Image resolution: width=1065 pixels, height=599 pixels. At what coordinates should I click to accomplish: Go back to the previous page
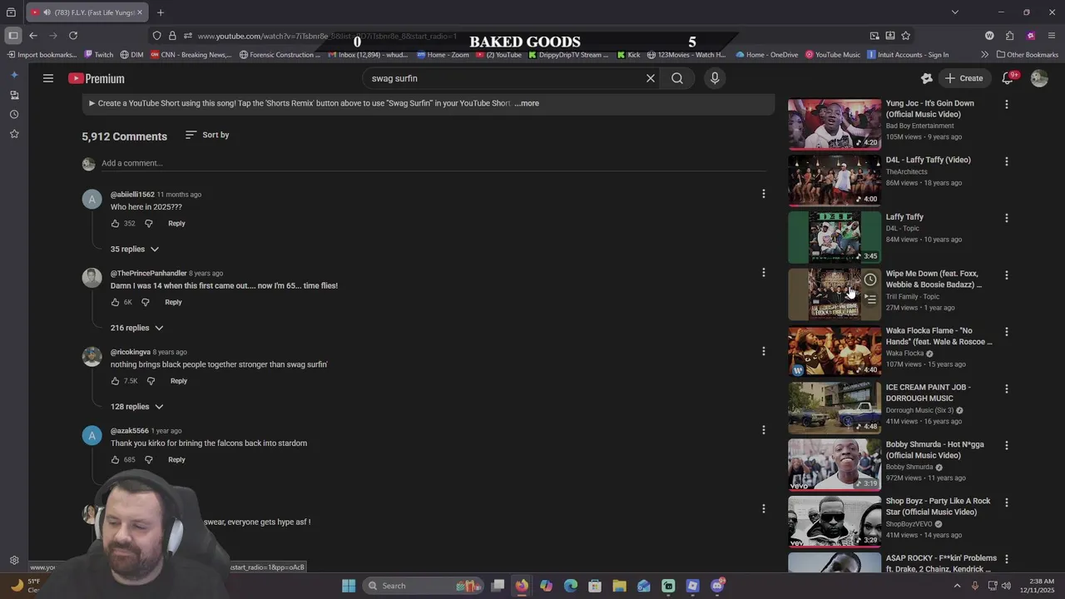pos(32,36)
